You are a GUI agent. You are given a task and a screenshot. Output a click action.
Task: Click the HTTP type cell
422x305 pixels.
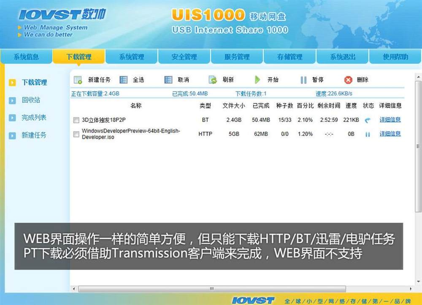tap(205, 134)
